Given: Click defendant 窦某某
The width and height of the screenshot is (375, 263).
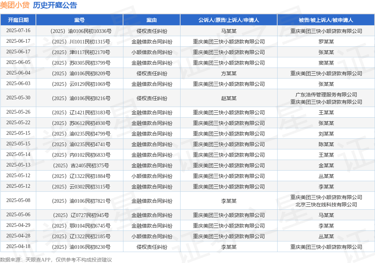Looking at the screenshot, I should coord(326,63).
